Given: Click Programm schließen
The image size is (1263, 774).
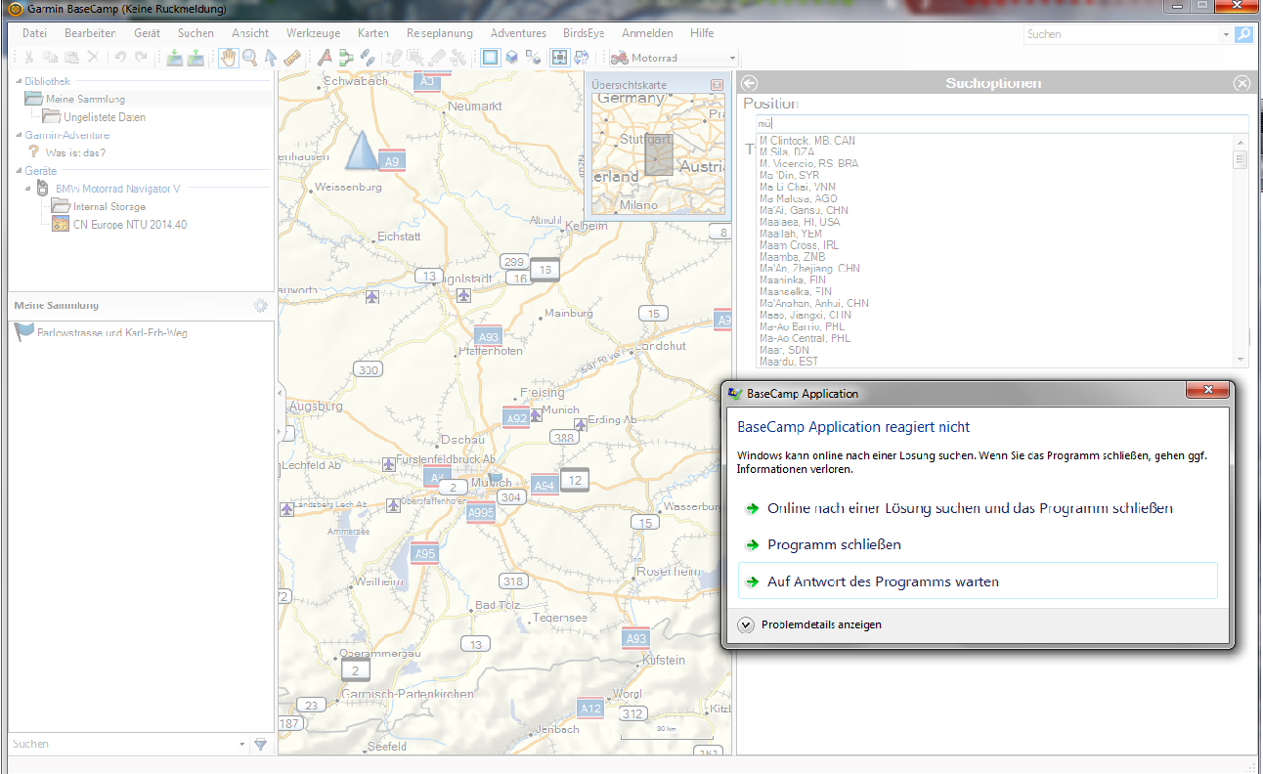Looking at the screenshot, I should tap(834, 544).
